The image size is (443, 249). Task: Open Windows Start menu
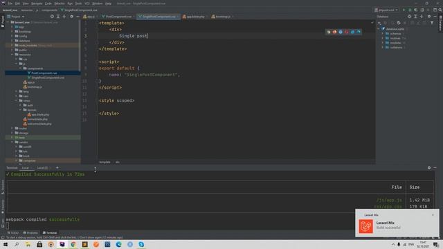[6, 244]
